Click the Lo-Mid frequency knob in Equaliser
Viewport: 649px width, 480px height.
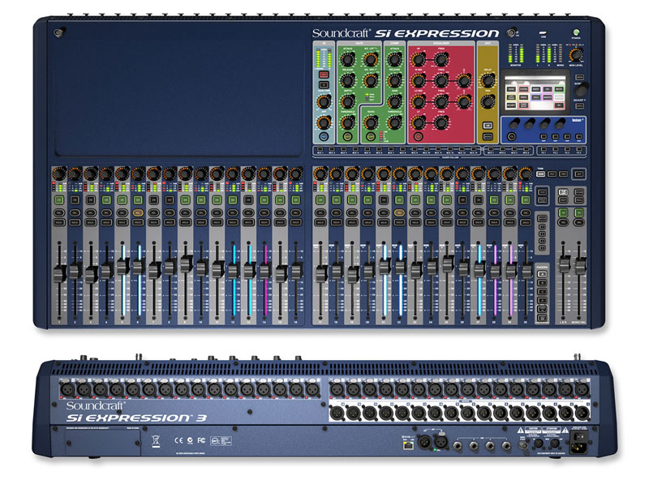[441, 101]
